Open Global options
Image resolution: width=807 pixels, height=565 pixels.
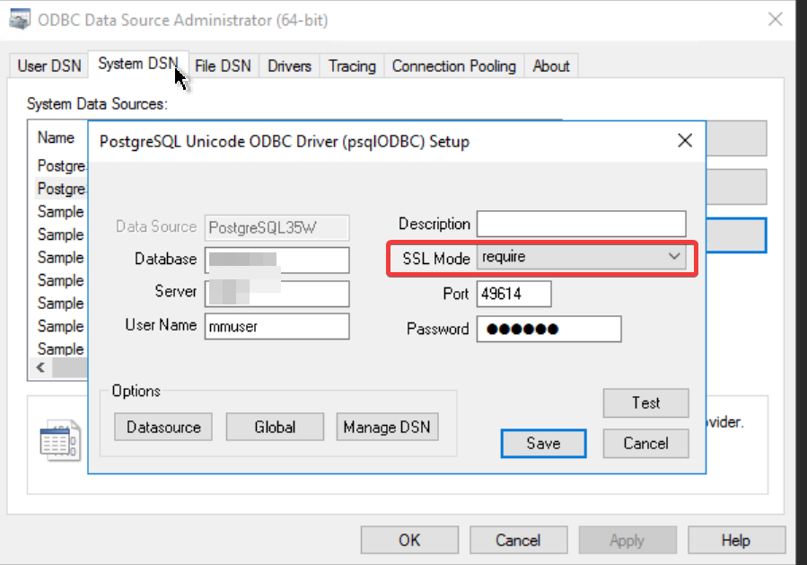click(x=275, y=427)
